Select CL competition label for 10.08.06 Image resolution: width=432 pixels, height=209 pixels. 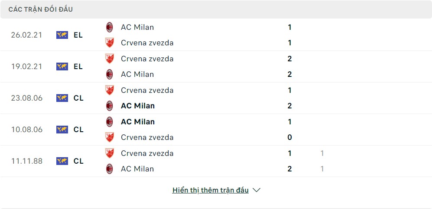click(78, 130)
